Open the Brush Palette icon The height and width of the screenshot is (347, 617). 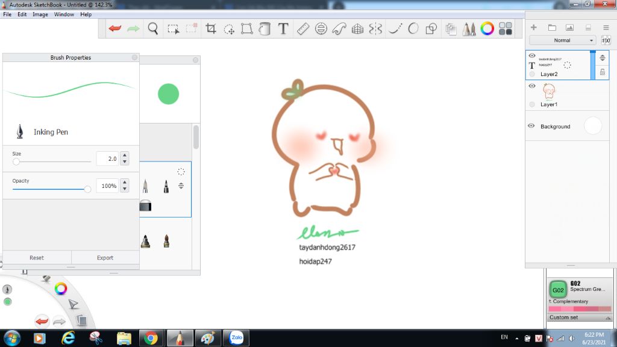(x=469, y=29)
